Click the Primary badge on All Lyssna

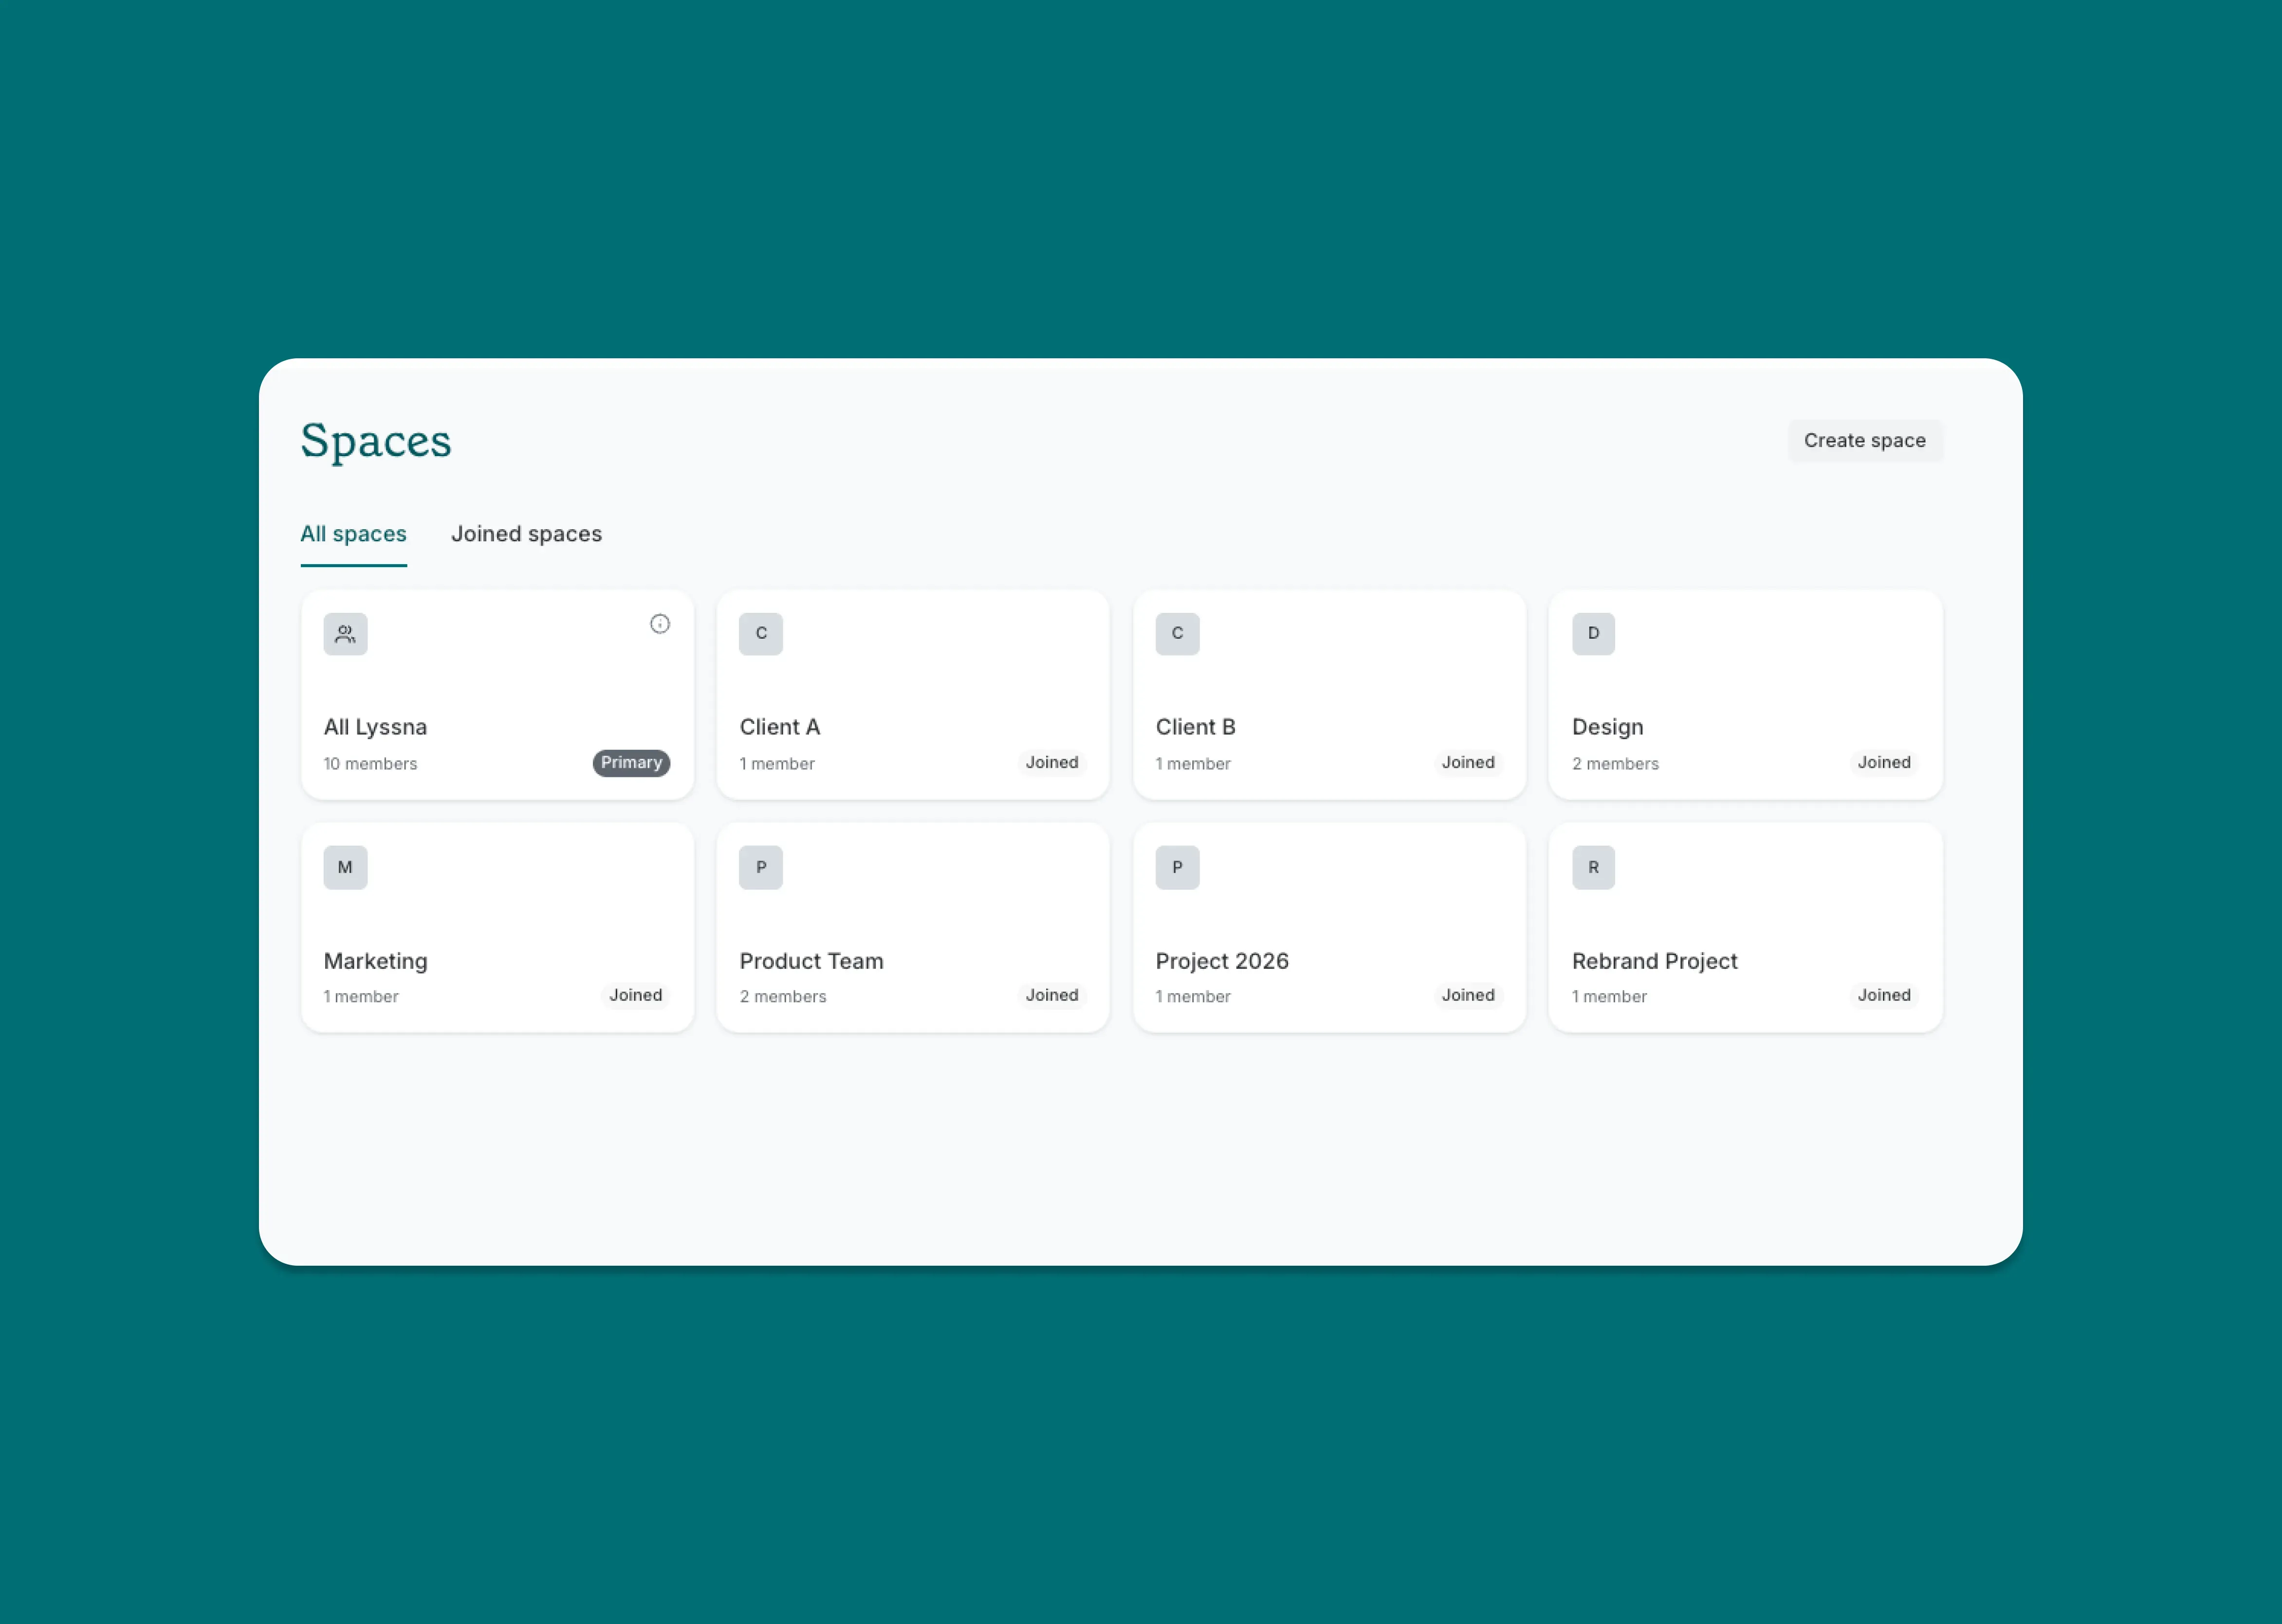pyautogui.click(x=631, y=762)
